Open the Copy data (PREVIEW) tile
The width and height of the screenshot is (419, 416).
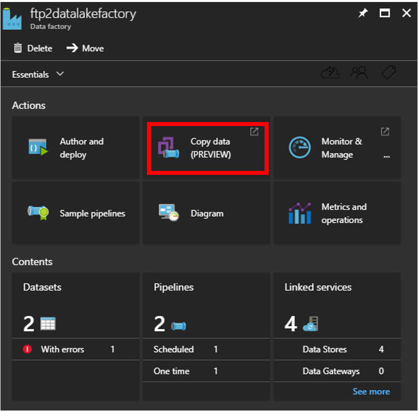[x=206, y=148]
